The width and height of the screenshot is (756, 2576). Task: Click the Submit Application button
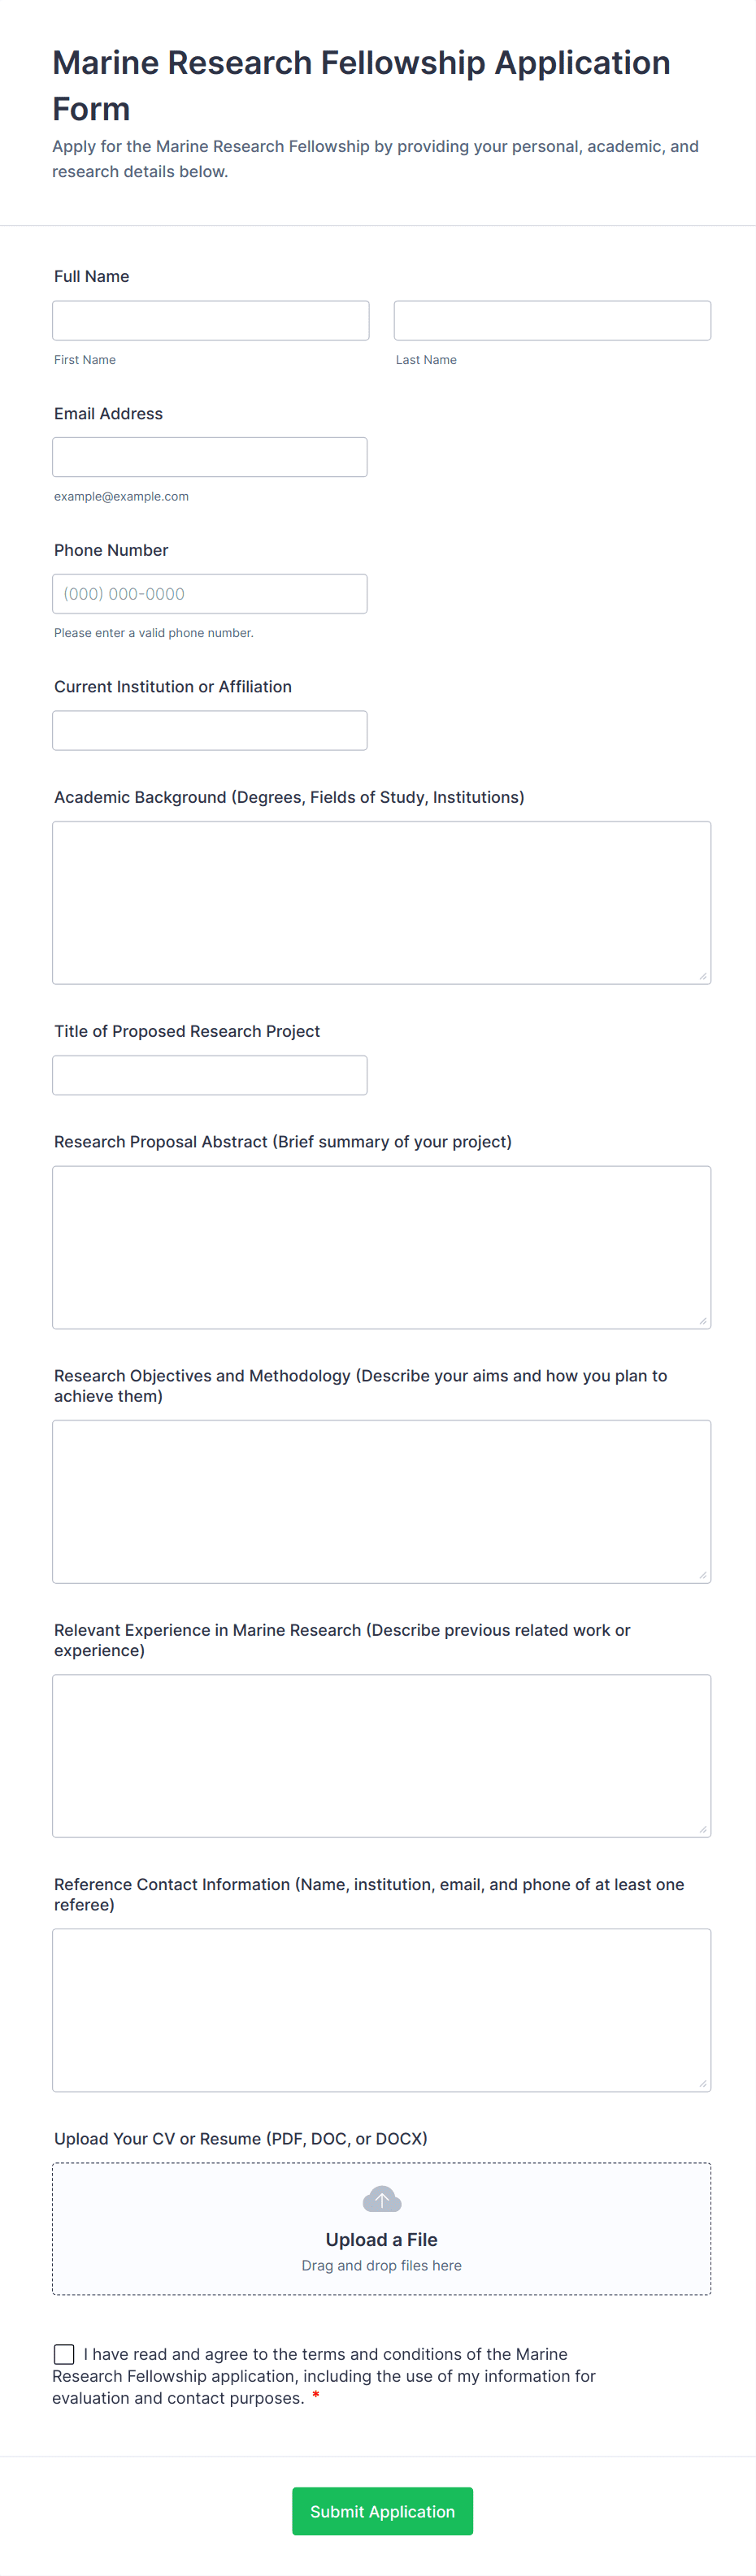(381, 2511)
